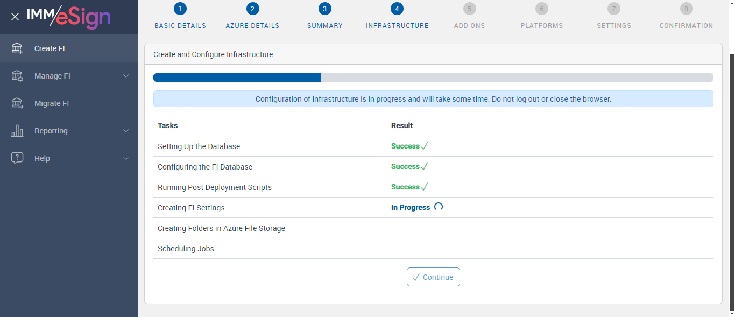Click the Confirmation step label

(x=686, y=26)
